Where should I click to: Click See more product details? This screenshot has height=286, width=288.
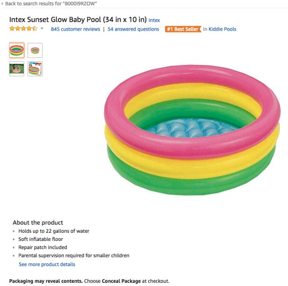47,264
